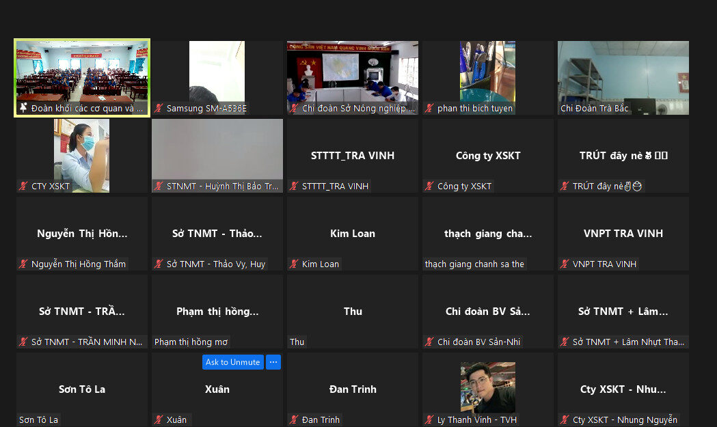
Task: Open the three-dot More menu on Xuân's tile
Action: (273, 362)
